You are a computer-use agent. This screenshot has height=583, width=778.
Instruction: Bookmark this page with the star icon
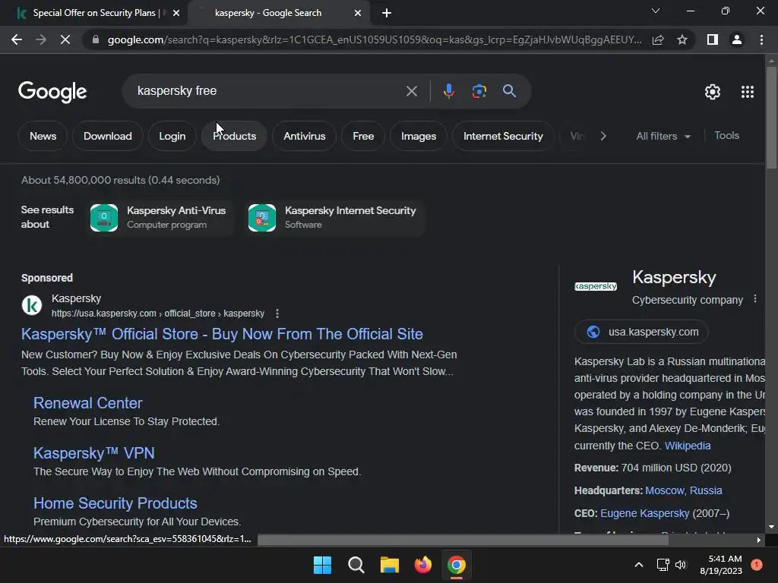(x=682, y=39)
